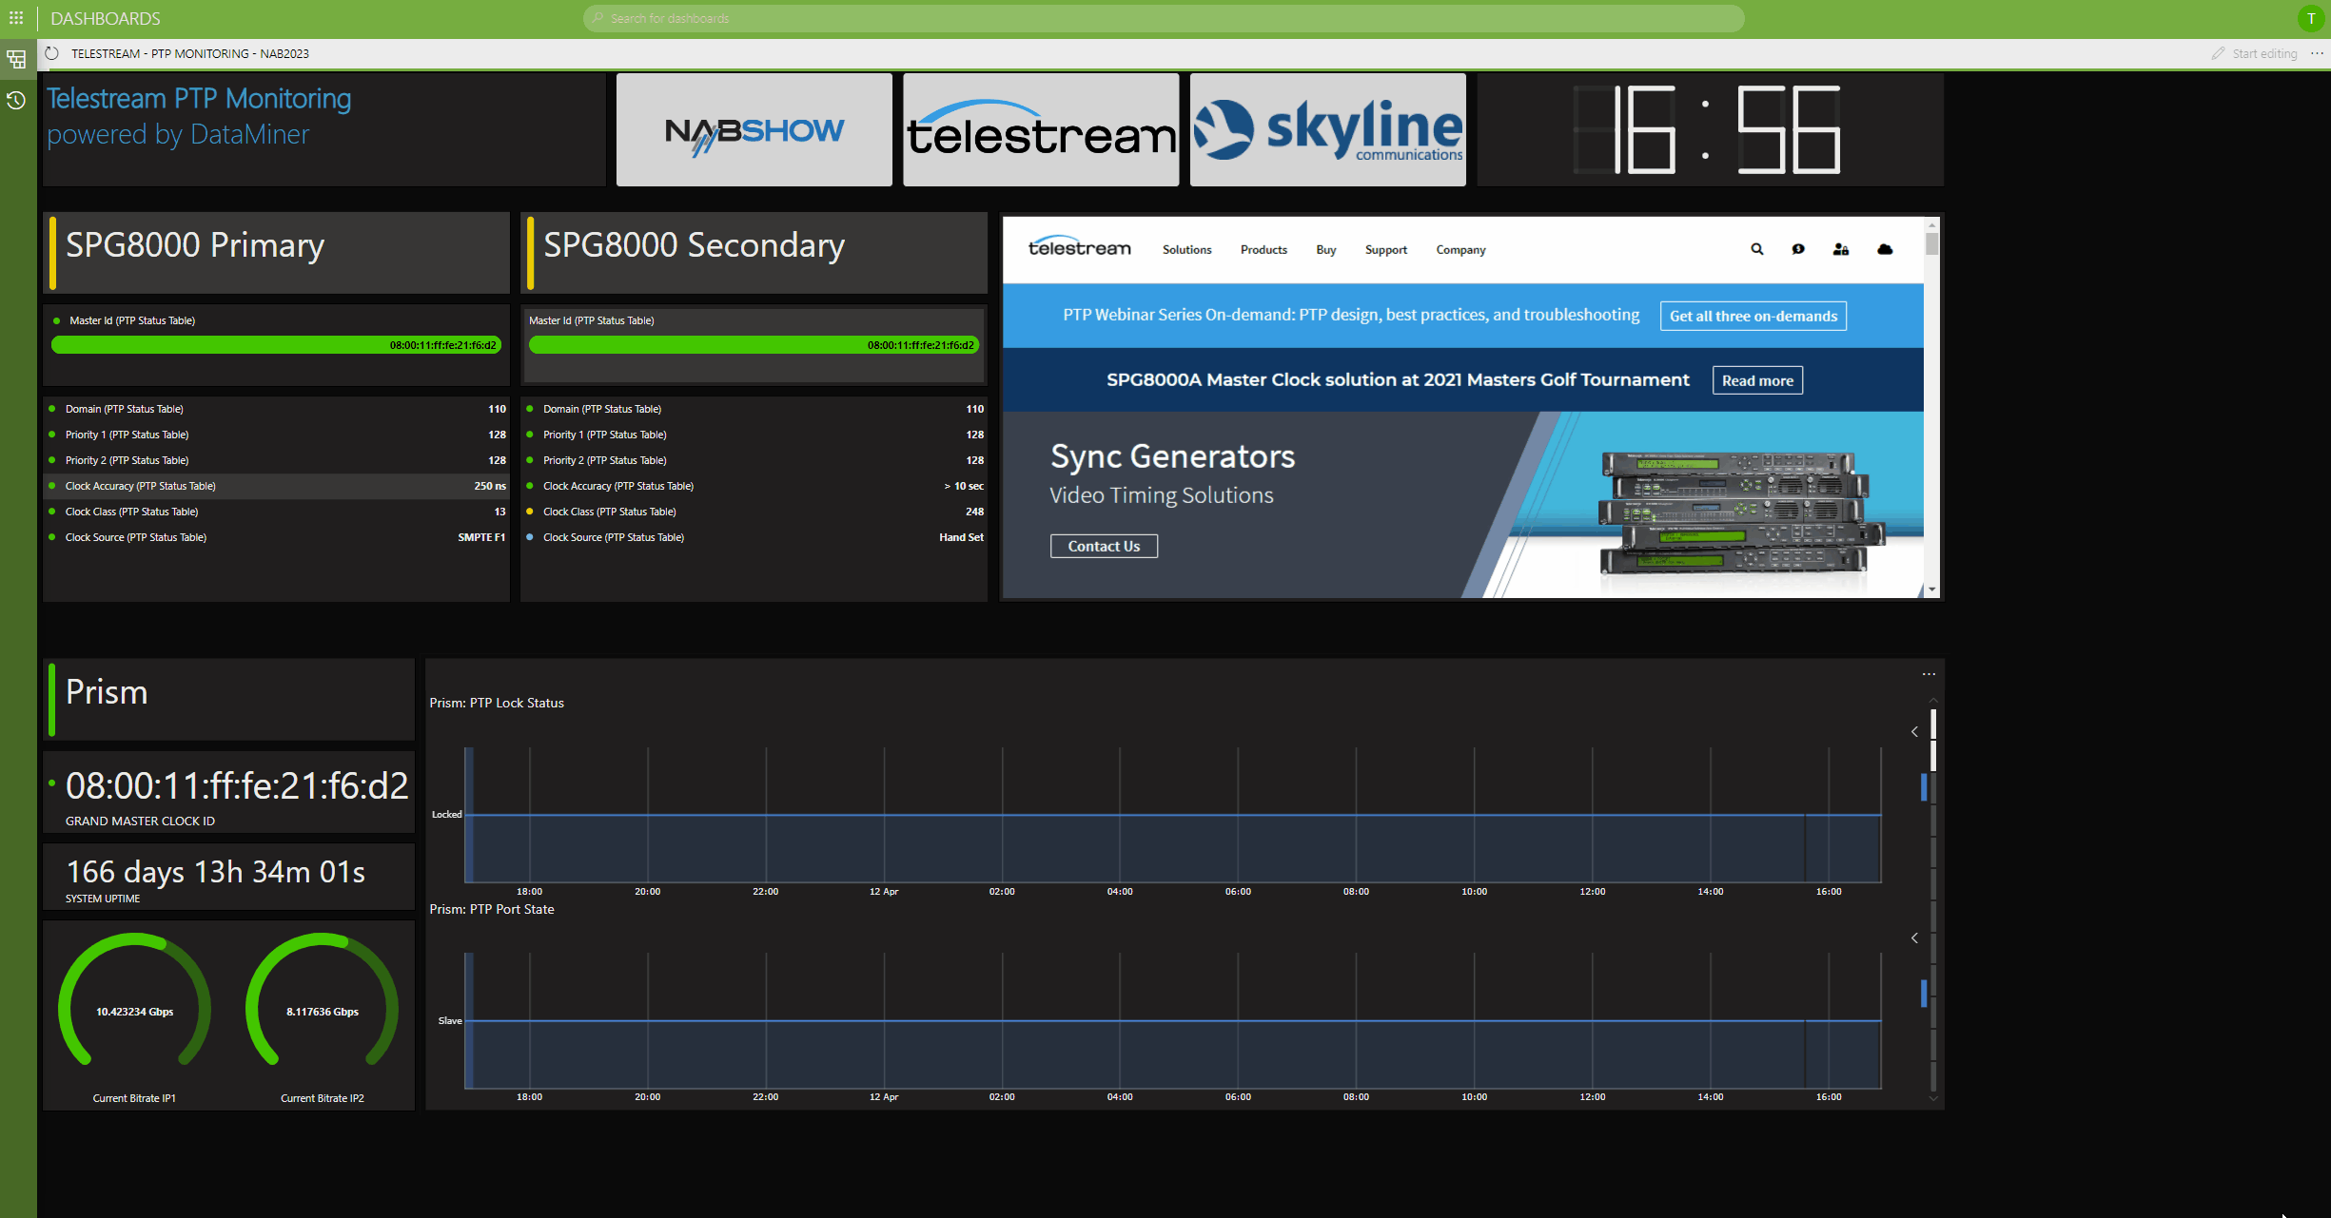This screenshot has height=1218, width=2331.
Task: Expand PTP Lock Status legend chevron
Action: (x=1914, y=731)
